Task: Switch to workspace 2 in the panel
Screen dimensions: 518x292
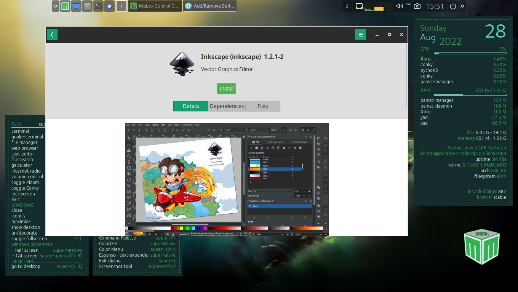Action: [x=347, y=6]
